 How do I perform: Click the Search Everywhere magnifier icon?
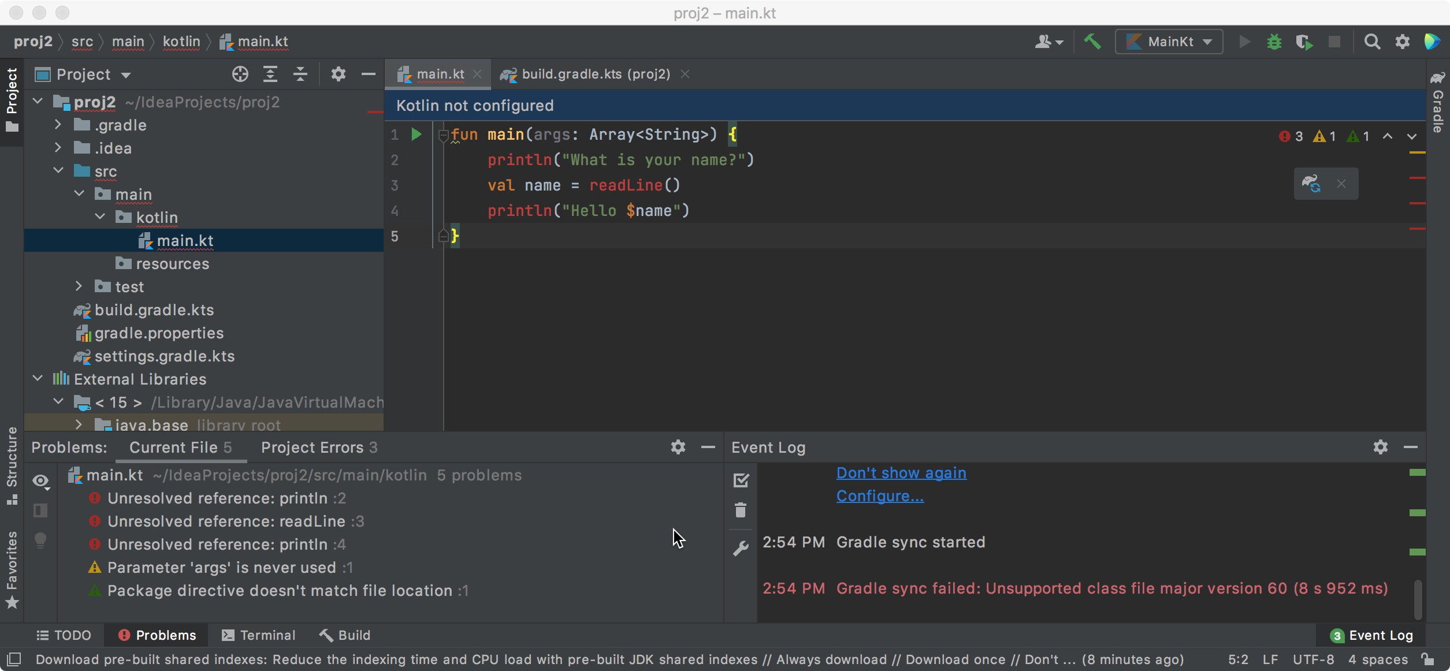coord(1372,42)
